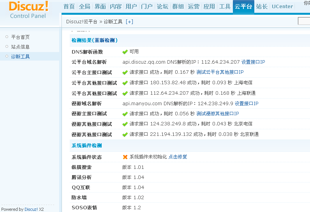The height and width of the screenshot is (212, 310).
Task: Click the 漫游域名解析 row label
Action: tap(86, 103)
